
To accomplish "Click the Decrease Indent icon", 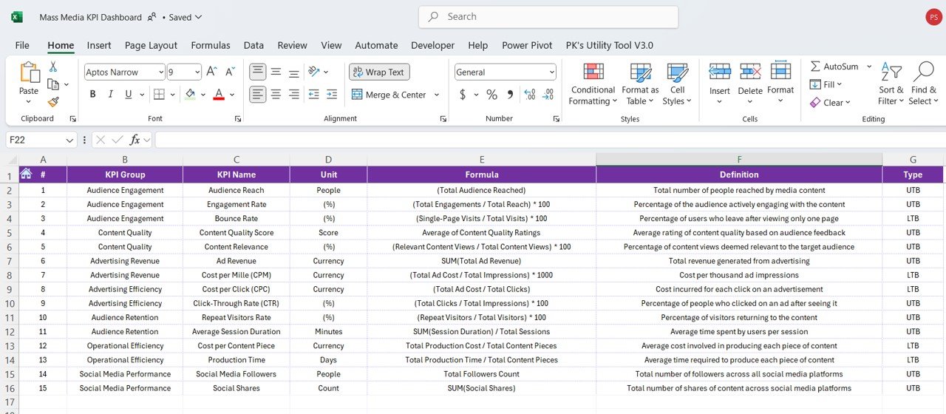I will point(313,95).
